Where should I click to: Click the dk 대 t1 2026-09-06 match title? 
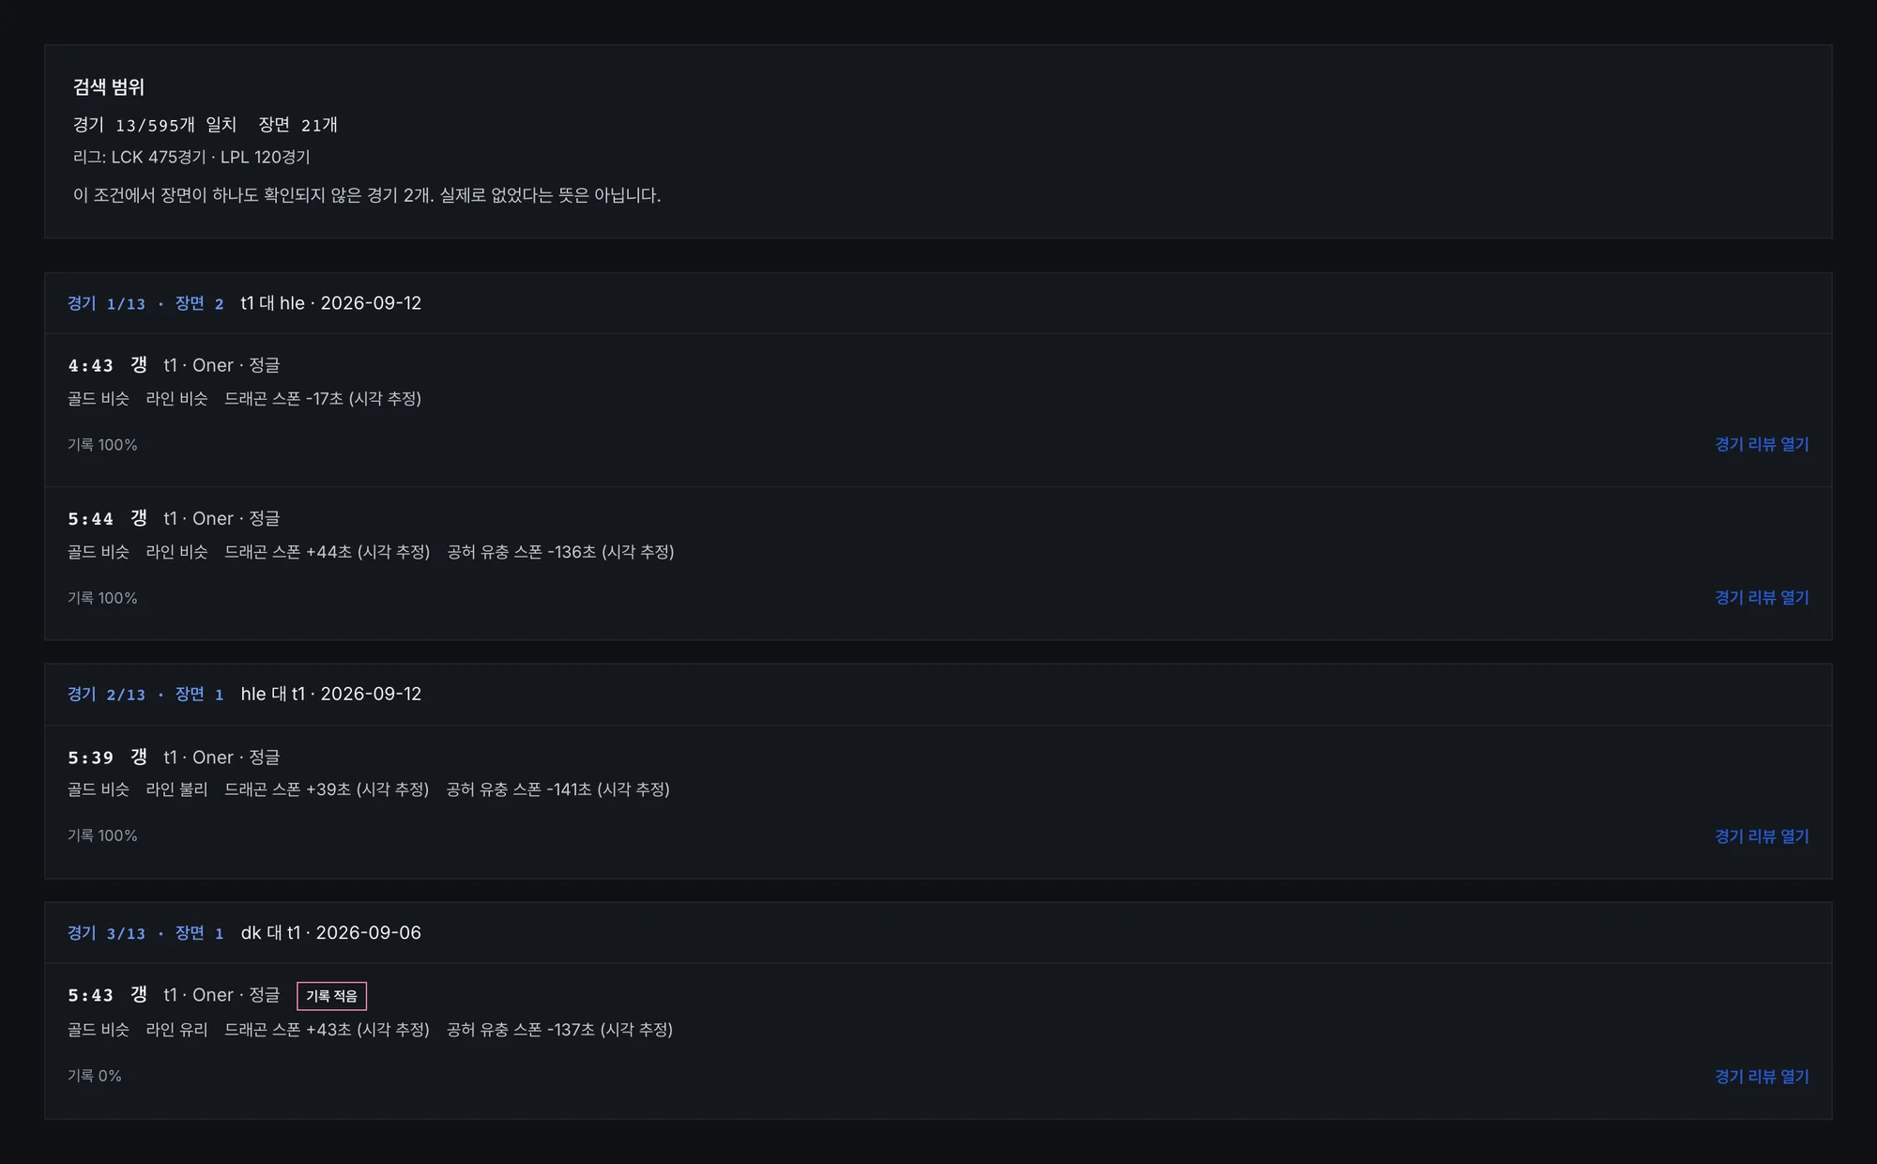click(x=330, y=933)
